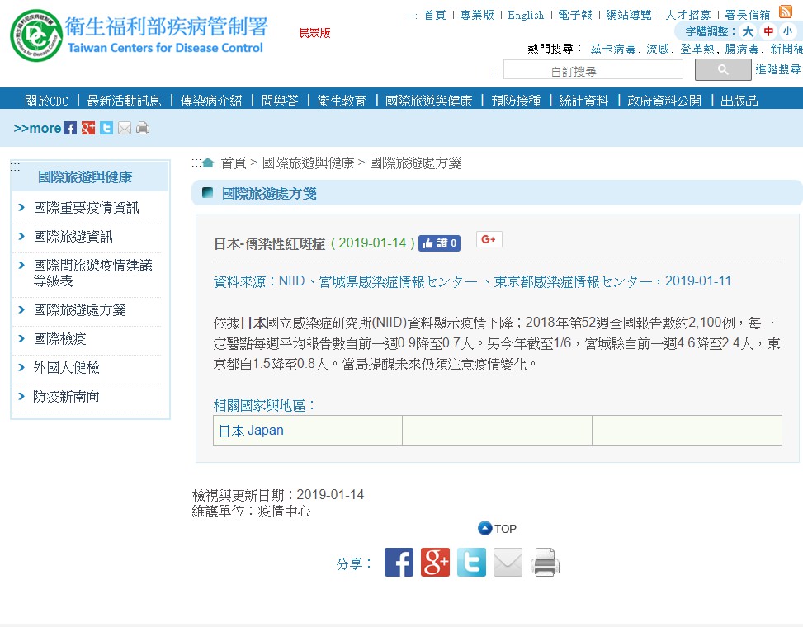Share via Twitter icon in top bar

point(106,128)
